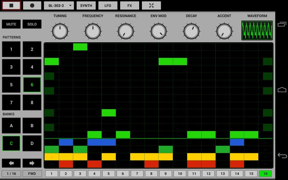Select pattern 3

[x=11, y=67]
